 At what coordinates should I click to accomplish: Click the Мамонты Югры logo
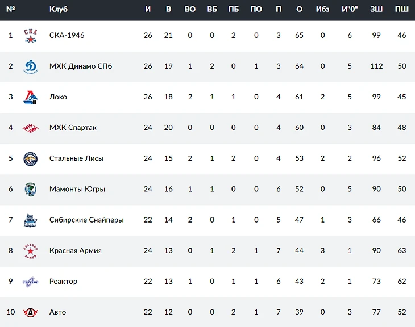click(30, 189)
